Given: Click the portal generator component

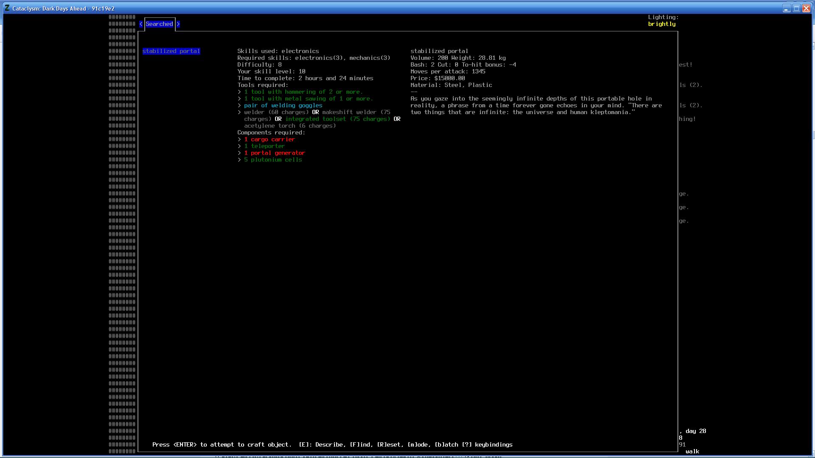Looking at the screenshot, I should (x=274, y=153).
